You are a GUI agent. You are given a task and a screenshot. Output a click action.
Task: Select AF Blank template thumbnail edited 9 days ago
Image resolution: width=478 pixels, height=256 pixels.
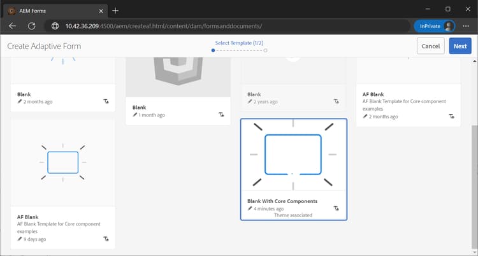pos(63,163)
